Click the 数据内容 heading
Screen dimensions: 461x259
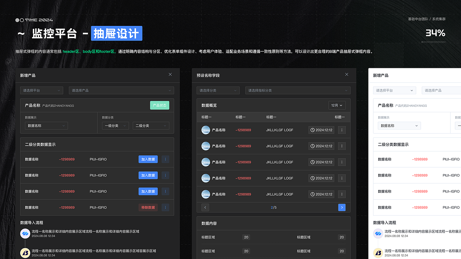[209, 223]
